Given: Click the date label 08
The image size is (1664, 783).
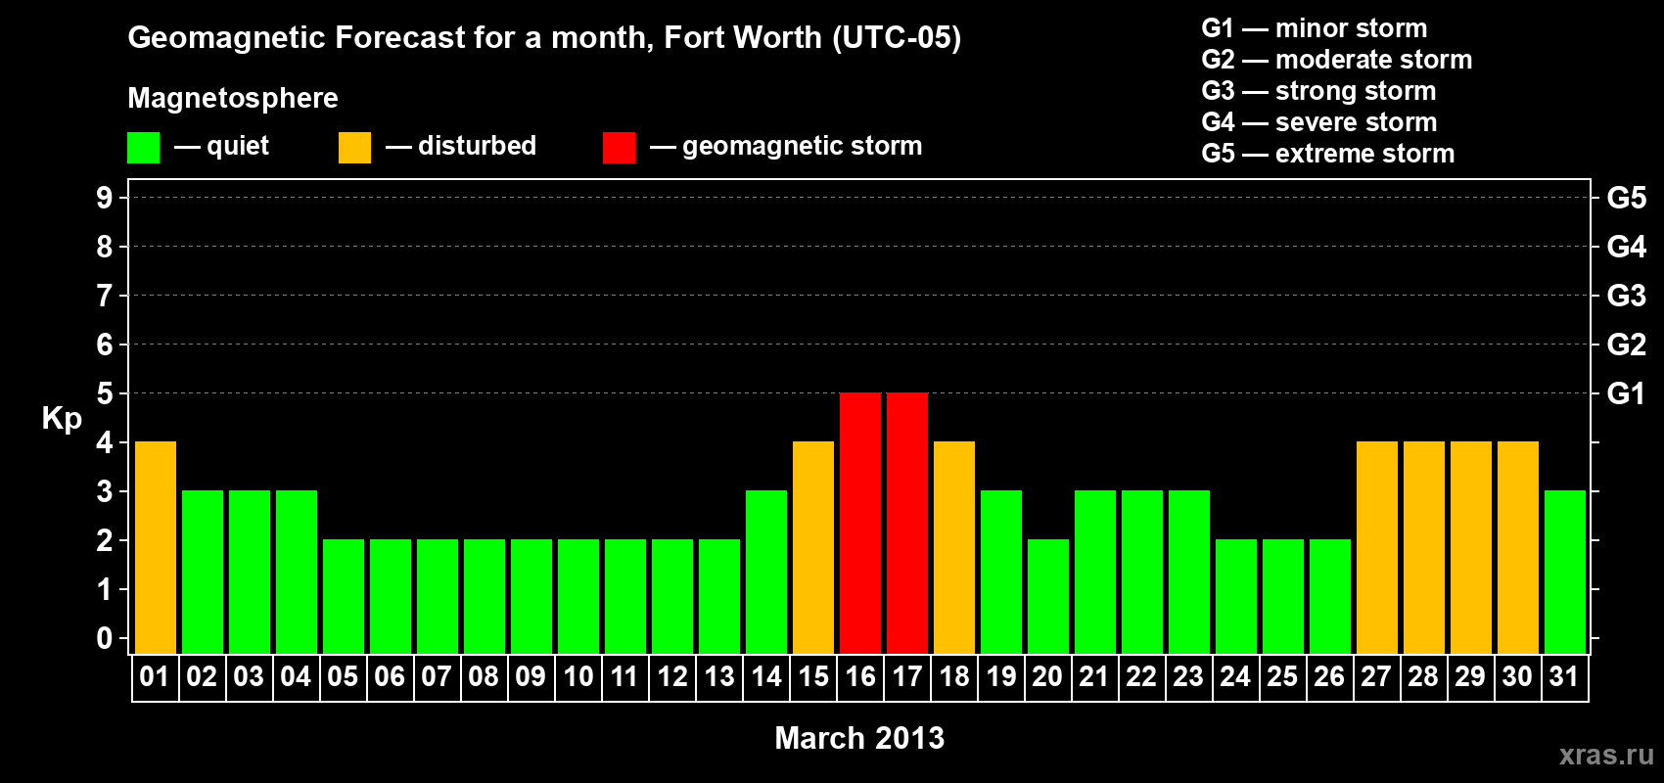Looking at the screenshot, I should [x=484, y=677].
